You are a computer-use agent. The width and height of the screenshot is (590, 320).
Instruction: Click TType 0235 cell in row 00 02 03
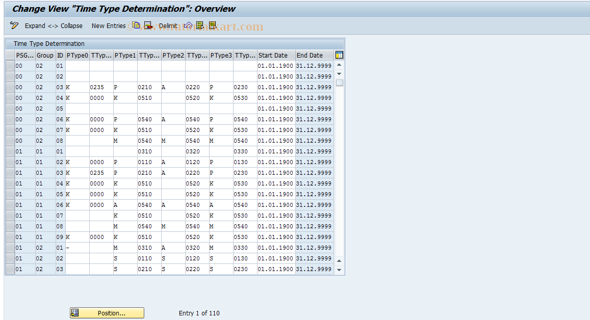click(x=101, y=87)
